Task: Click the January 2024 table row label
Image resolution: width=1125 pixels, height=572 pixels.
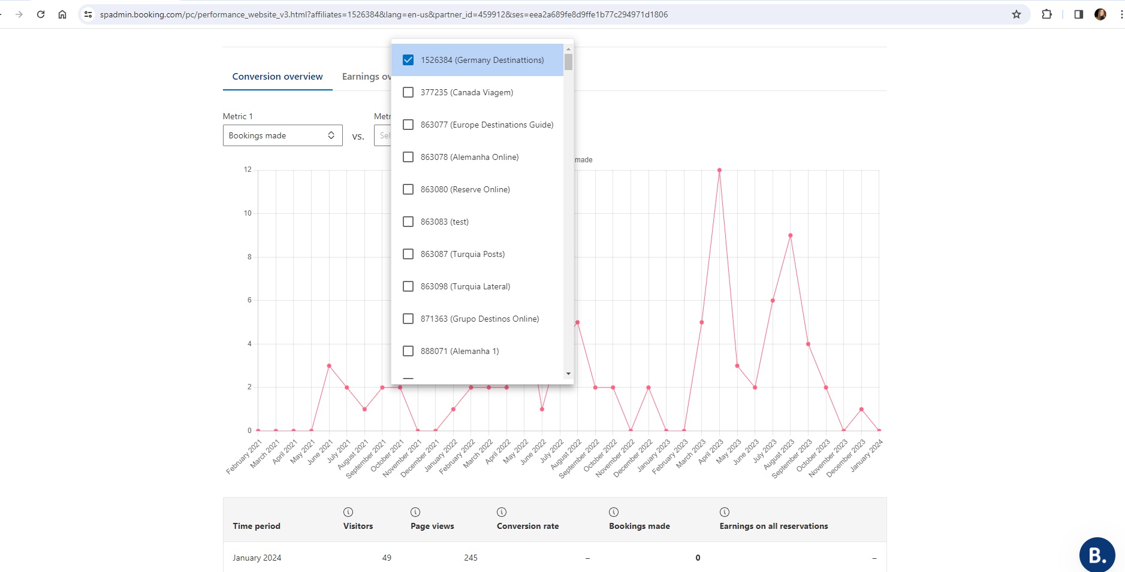Action: (257, 558)
